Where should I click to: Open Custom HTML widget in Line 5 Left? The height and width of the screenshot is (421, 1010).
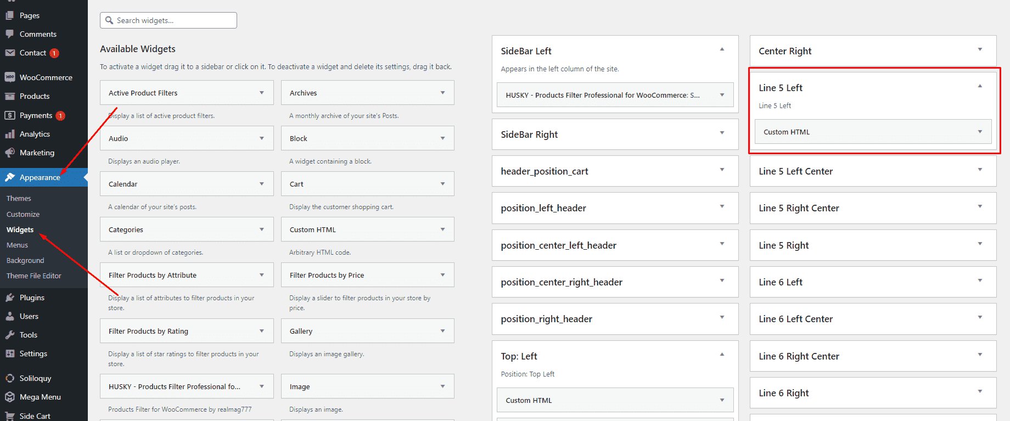point(980,132)
